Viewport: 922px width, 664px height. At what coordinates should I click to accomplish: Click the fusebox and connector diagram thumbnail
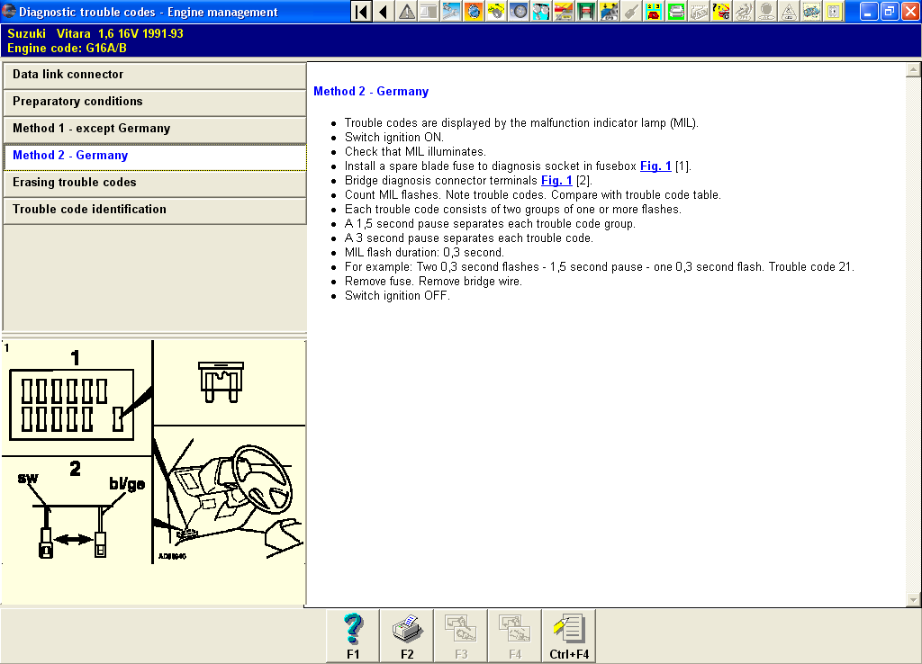[x=154, y=453]
